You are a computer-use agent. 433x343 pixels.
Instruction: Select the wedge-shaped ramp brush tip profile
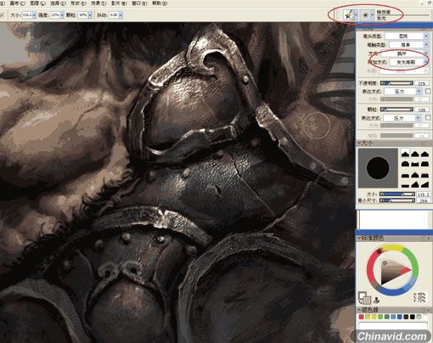tap(425, 184)
